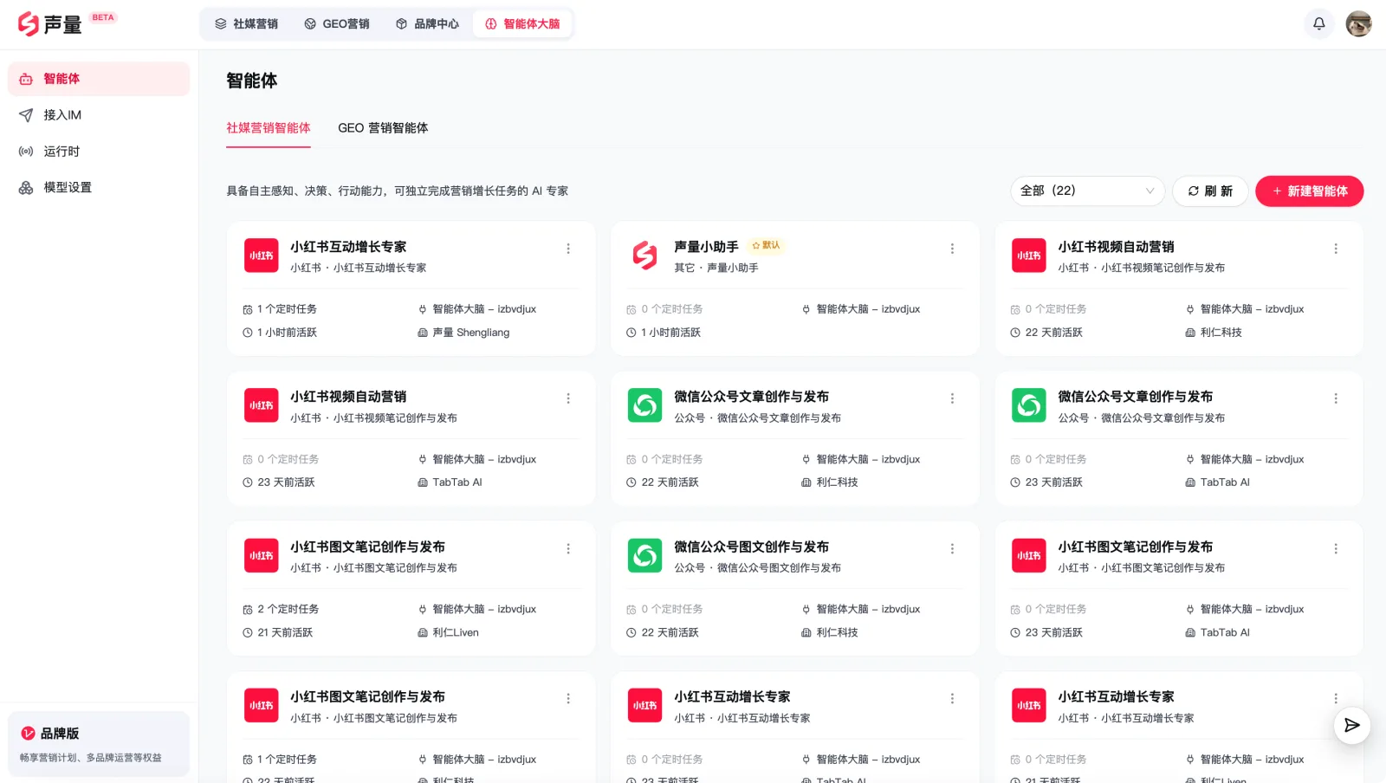Open more options for 微信公众号图文创作与发布 card
This screenshot has height=783, width=1386.
click(x=952, y=548)
